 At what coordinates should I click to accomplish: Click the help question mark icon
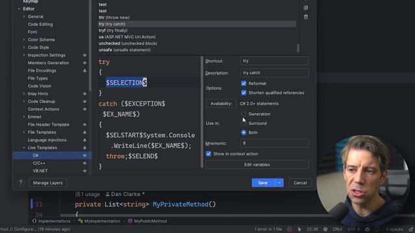(x=21, y=183)
